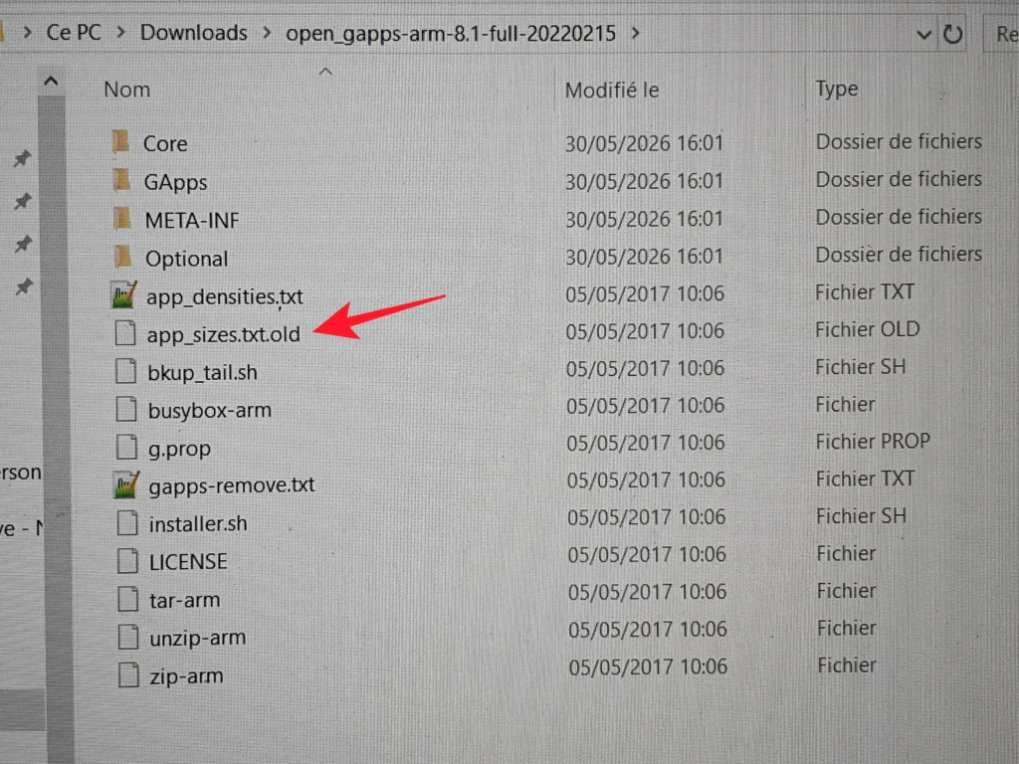Click the app_sizes.txt.old file icon
The height and width of the screenshot is (764, 1019).
[125, 333]
